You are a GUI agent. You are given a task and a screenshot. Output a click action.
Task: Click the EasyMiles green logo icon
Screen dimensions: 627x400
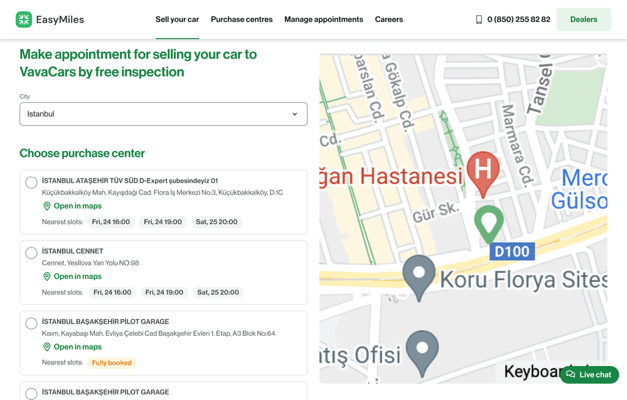pyautogui.click(x=24, y=19)
